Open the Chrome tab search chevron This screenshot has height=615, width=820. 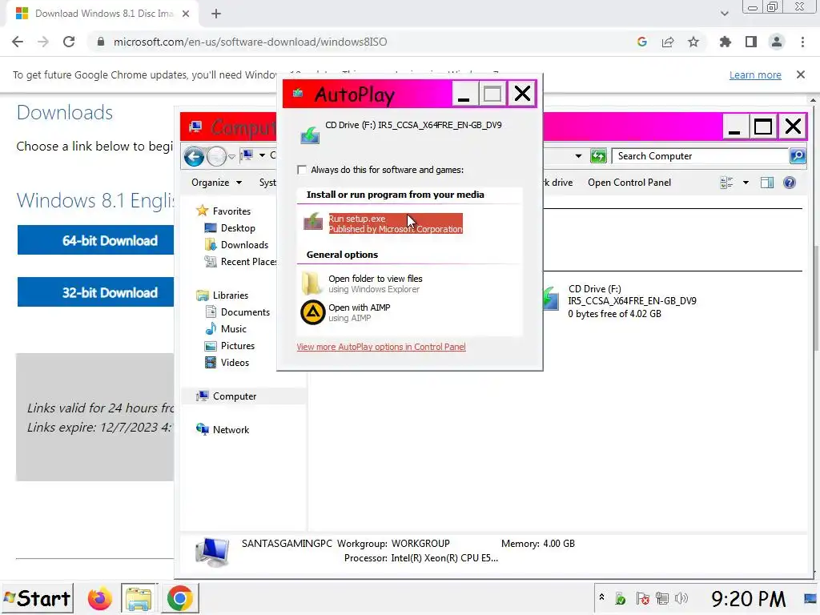tap(724, 14)
